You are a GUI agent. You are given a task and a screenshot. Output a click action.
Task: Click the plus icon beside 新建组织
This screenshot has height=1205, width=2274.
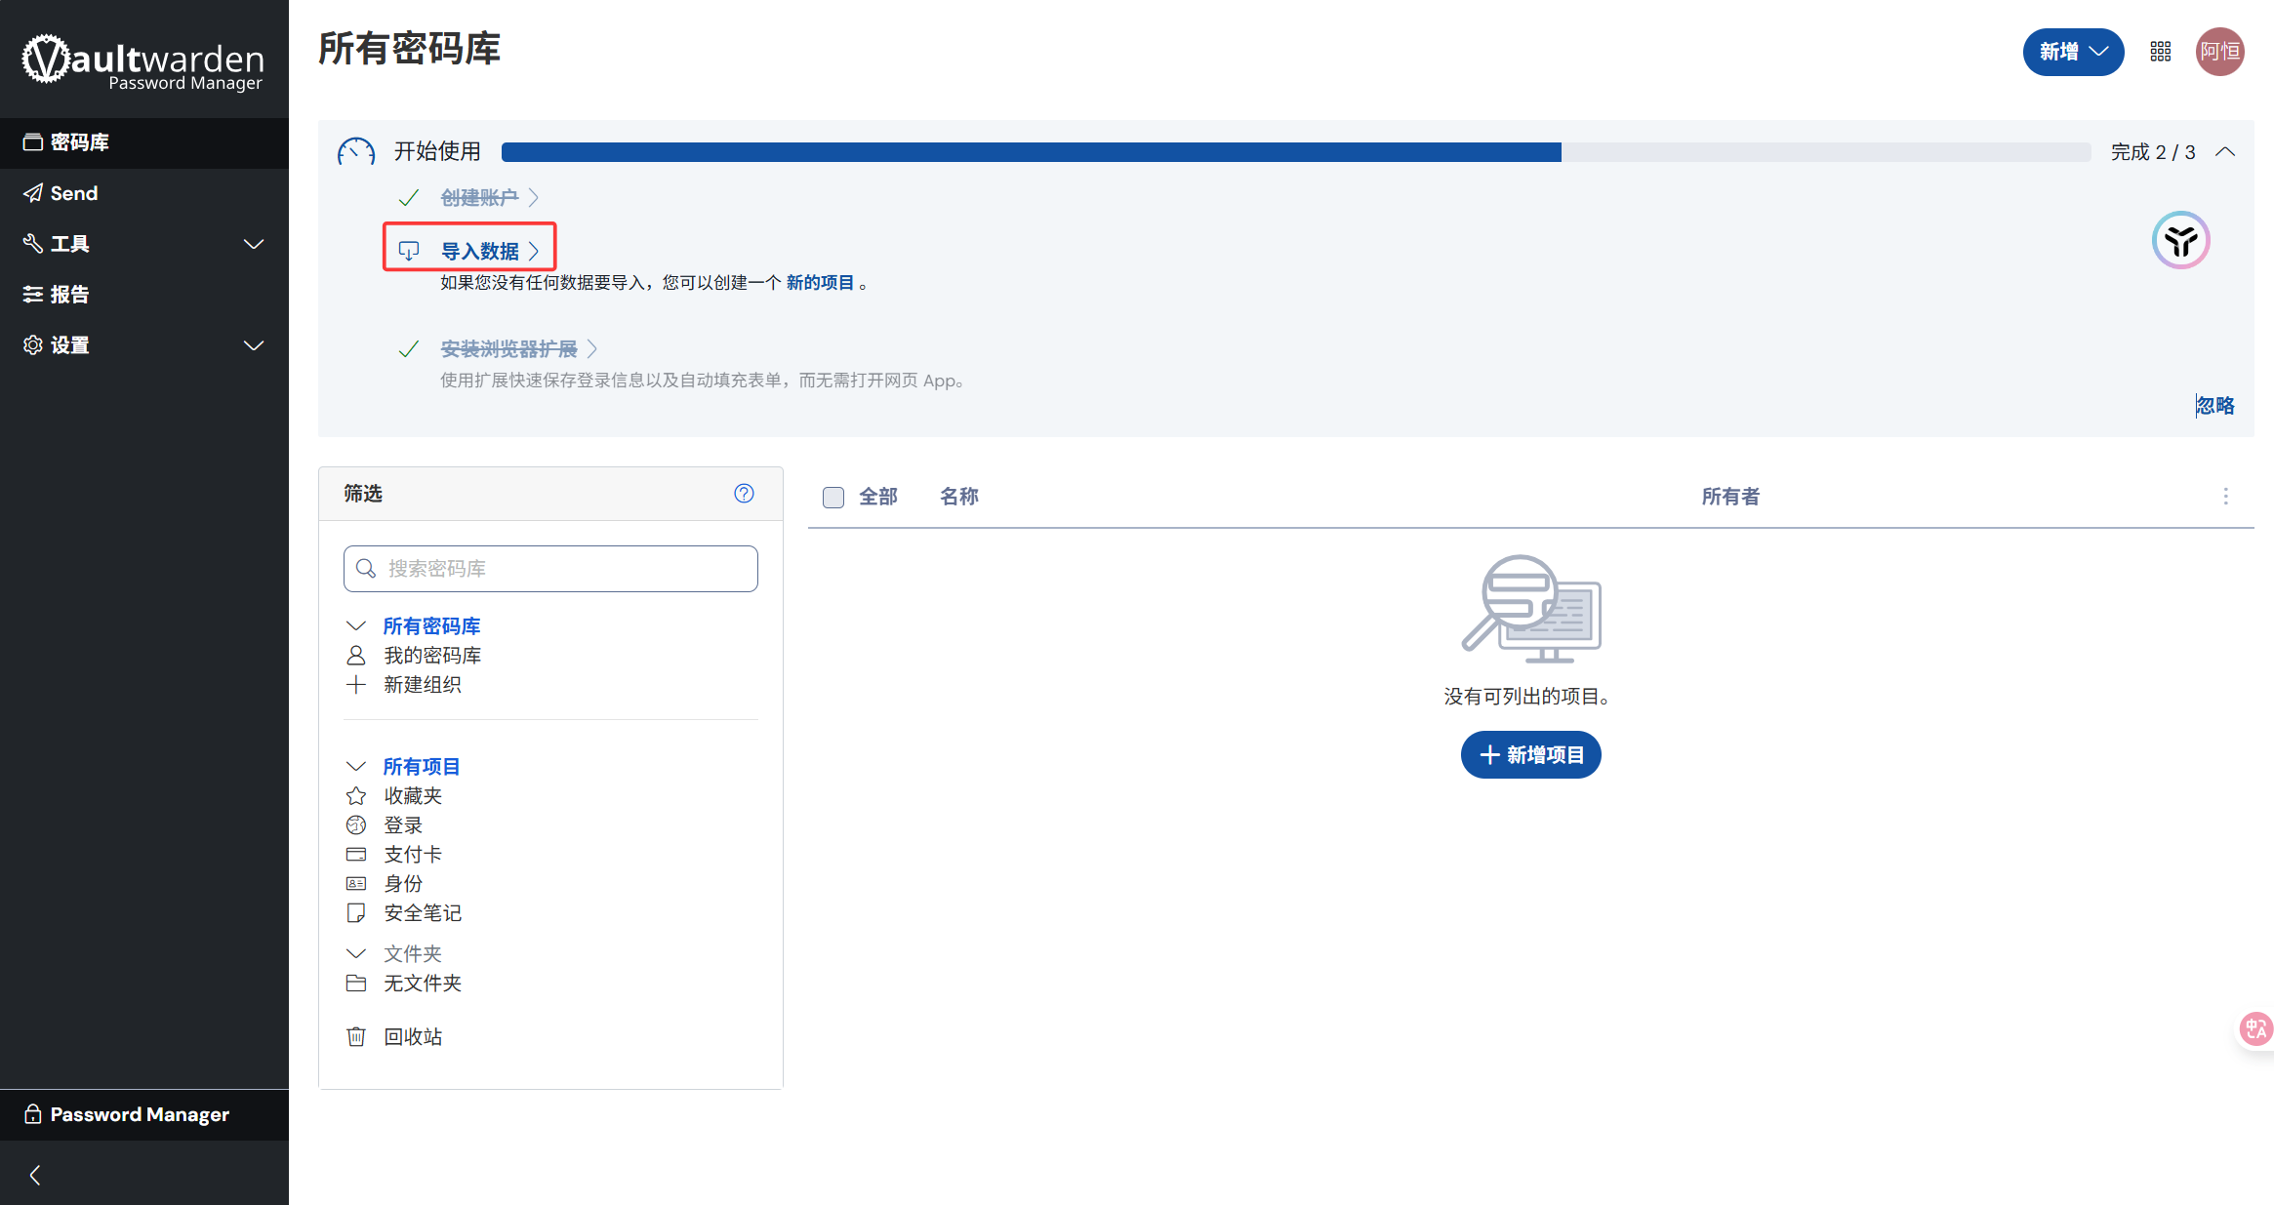point(356,685)
